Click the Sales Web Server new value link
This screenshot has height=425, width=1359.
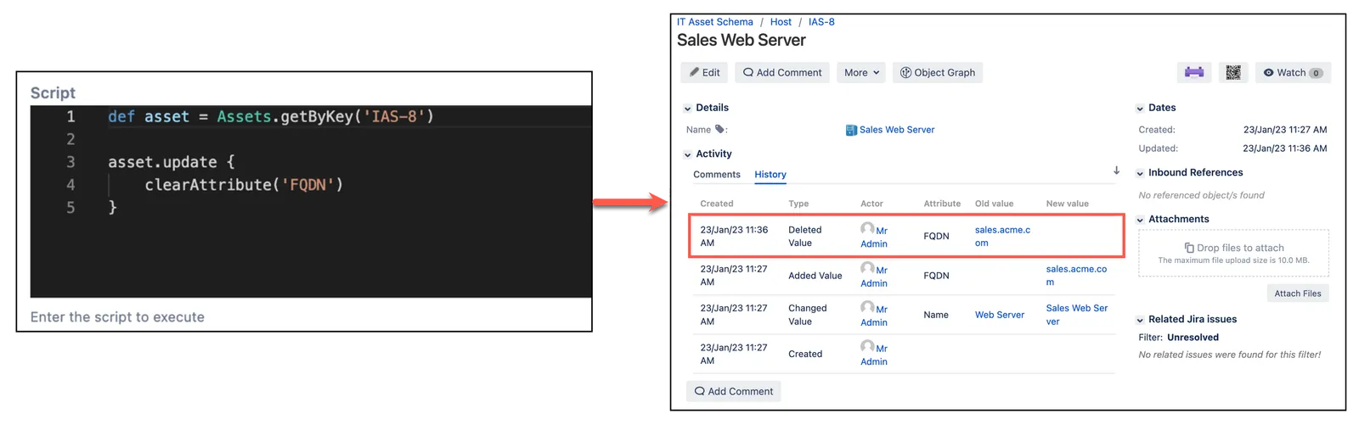click(1077, 315)
